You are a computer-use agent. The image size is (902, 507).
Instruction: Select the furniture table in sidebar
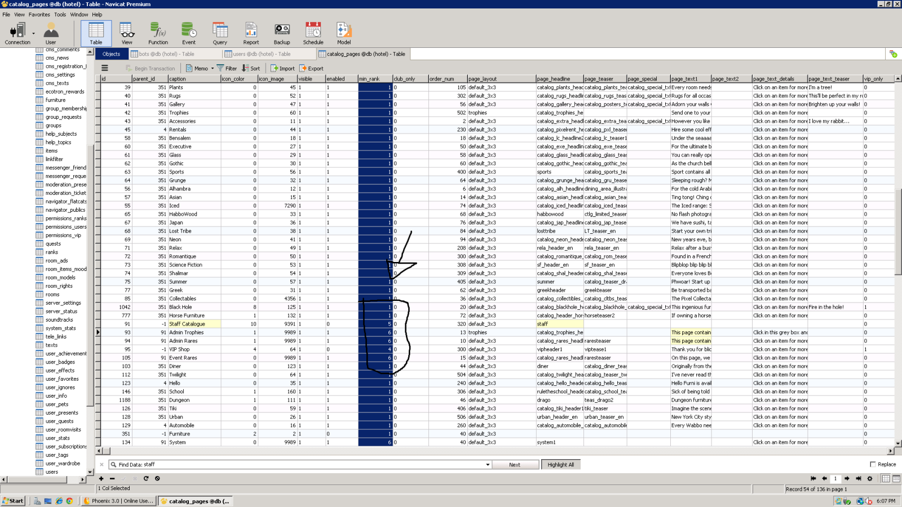[x=55, y=100]
